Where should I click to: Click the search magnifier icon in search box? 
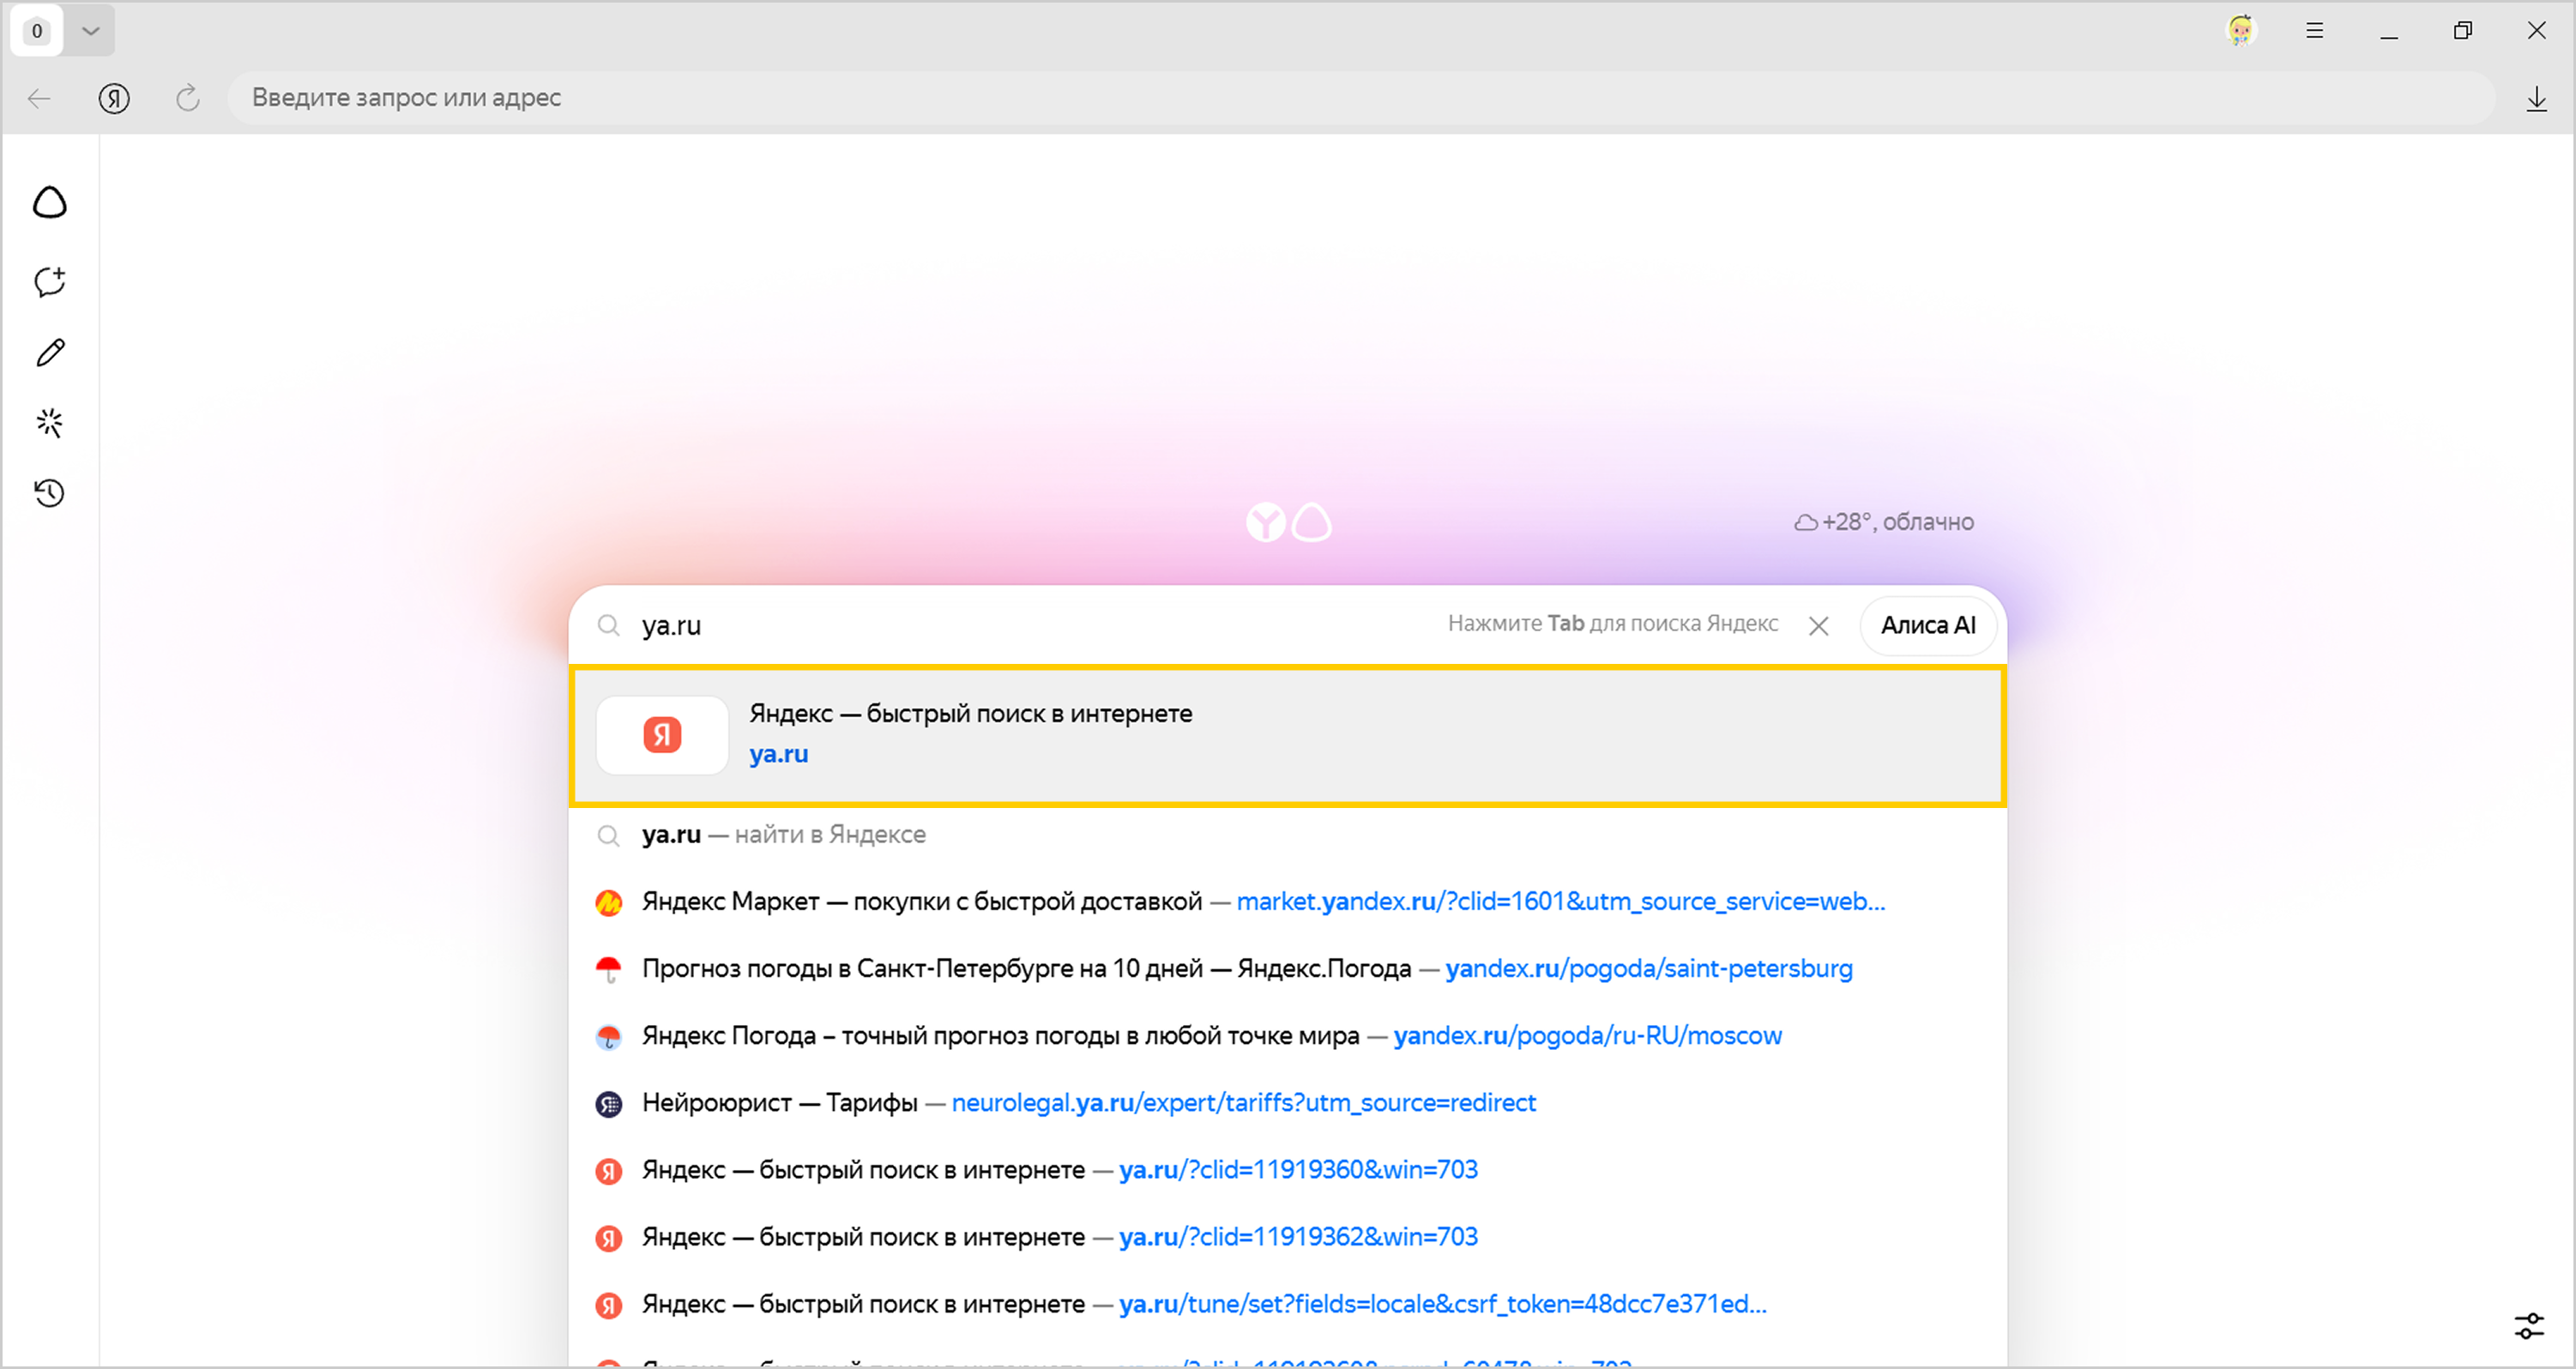pos(608,626)
